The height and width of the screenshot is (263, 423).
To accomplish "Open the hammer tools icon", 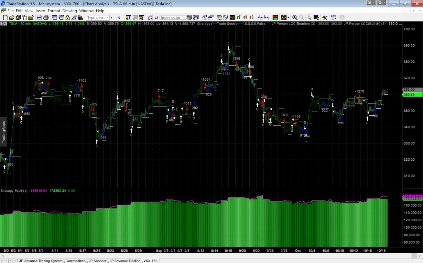I will pos(325,18).
